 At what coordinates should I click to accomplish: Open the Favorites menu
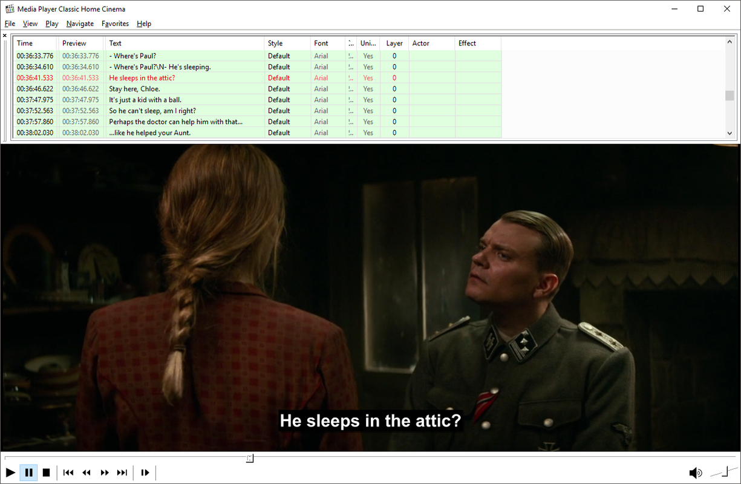115,24
